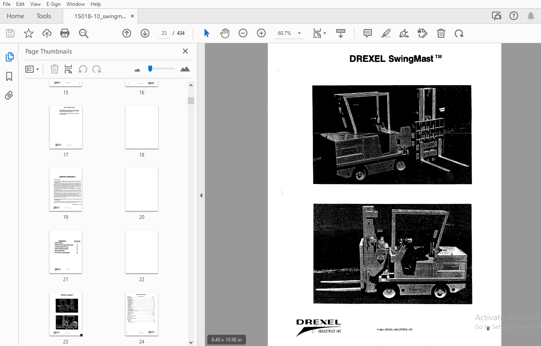Click the thumbnail size slider handle
This screenshot has width=541, height=346.
point(150,69)
